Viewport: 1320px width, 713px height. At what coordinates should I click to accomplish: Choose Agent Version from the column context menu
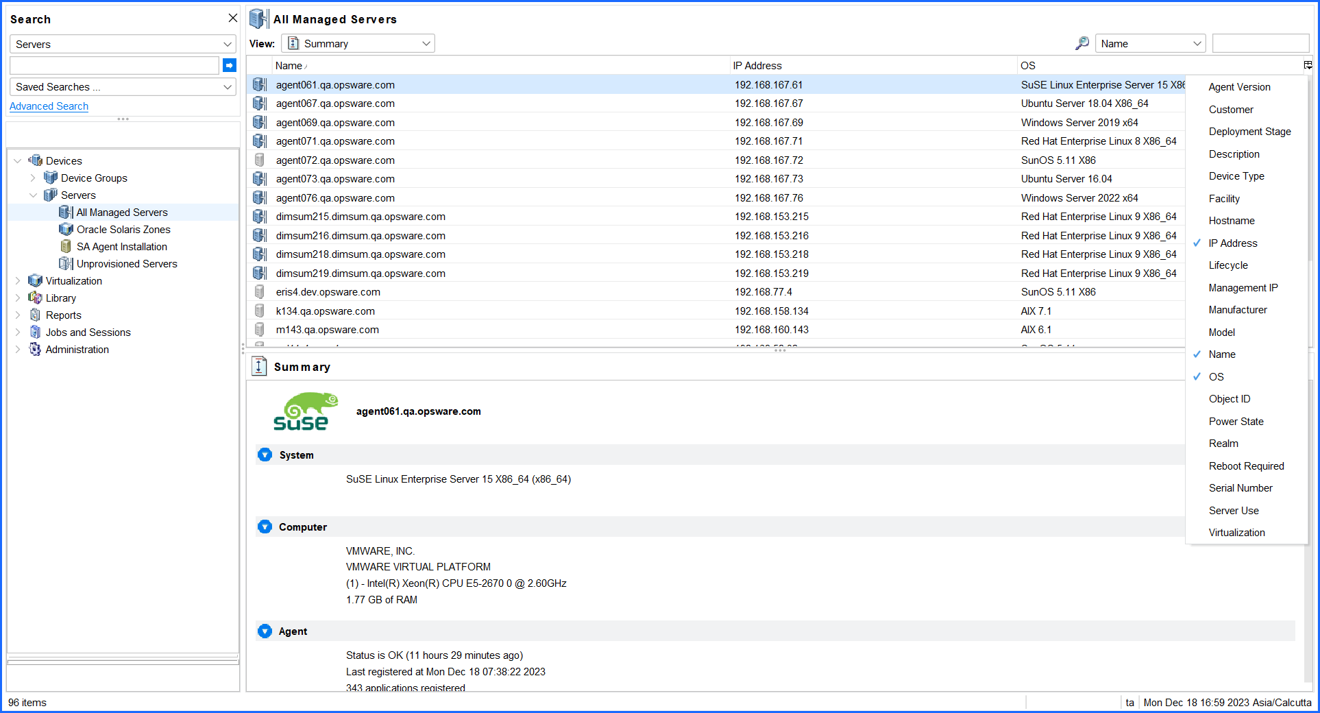coord(1239,86)
